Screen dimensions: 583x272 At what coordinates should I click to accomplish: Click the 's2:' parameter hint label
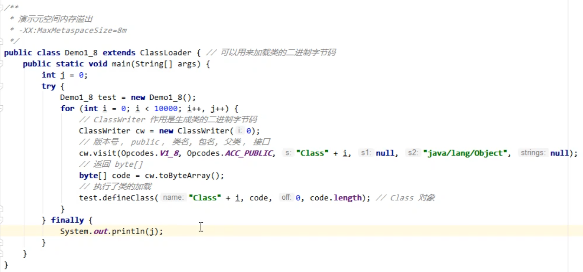412,153
